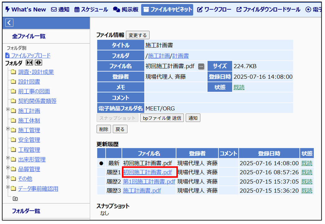Screen dimensions: 325x224
Task: Open the 掲示板 tab
Action: pos(126,10)
